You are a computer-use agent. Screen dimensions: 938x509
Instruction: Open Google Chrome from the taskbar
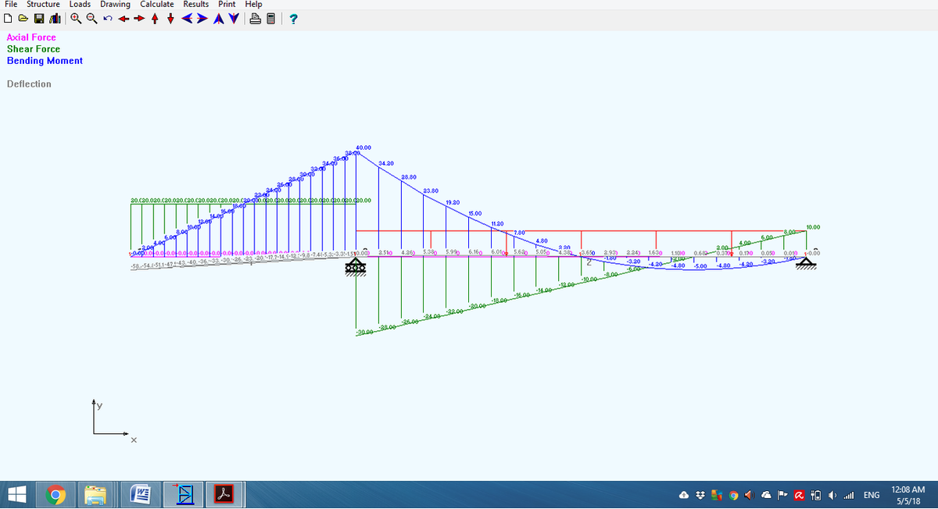(55, 494)
